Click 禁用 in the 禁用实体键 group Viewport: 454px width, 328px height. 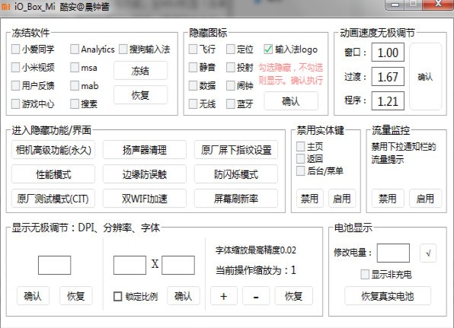coord(310,199)
